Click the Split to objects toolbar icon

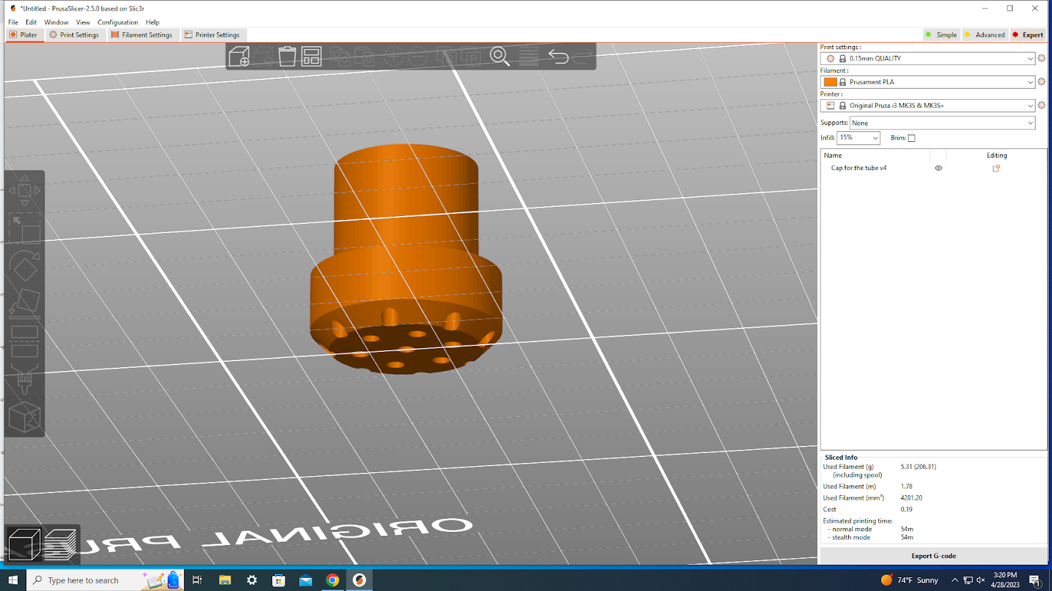(446, 56)
